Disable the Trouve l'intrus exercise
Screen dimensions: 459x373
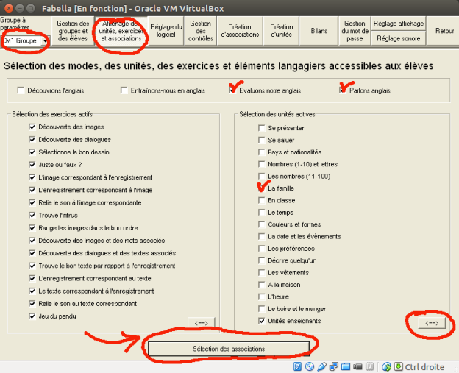(x=32, y=215)
